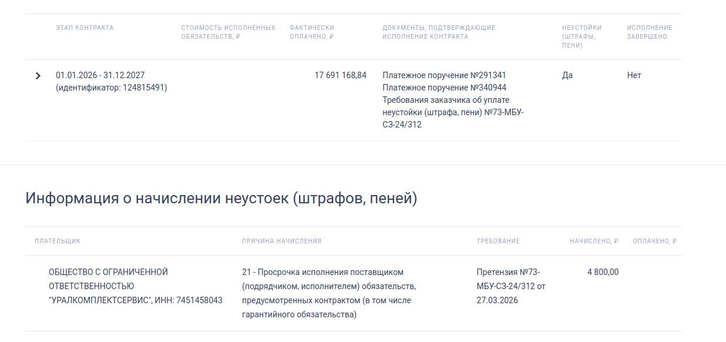Screen dimensions: 726x342
Task: Click the 'Нет' value under Исполнение завершено
Action: click(634, 75)
